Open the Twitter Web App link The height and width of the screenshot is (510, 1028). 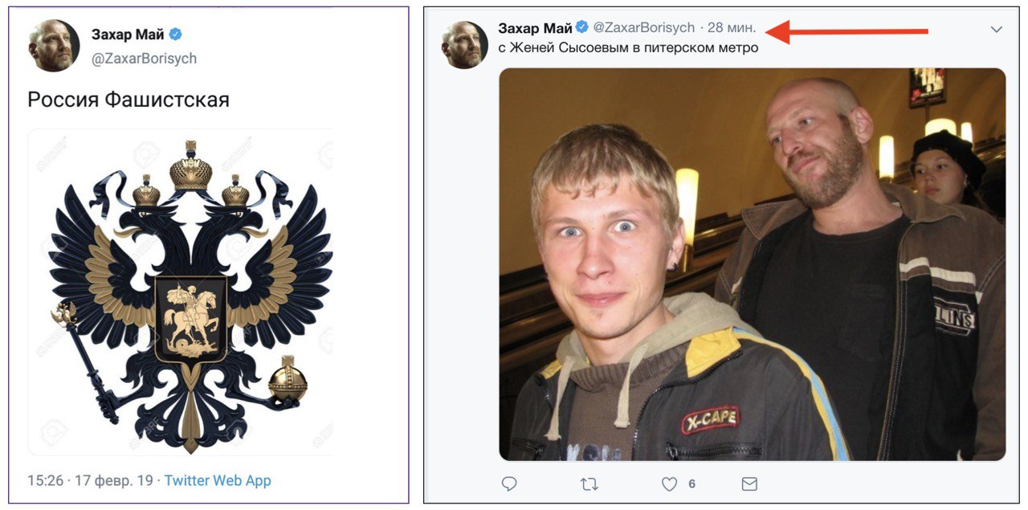pyautogui.click(x=218, y=480)
